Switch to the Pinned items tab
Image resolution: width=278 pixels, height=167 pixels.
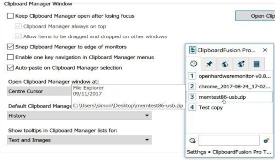click(208, 63)
